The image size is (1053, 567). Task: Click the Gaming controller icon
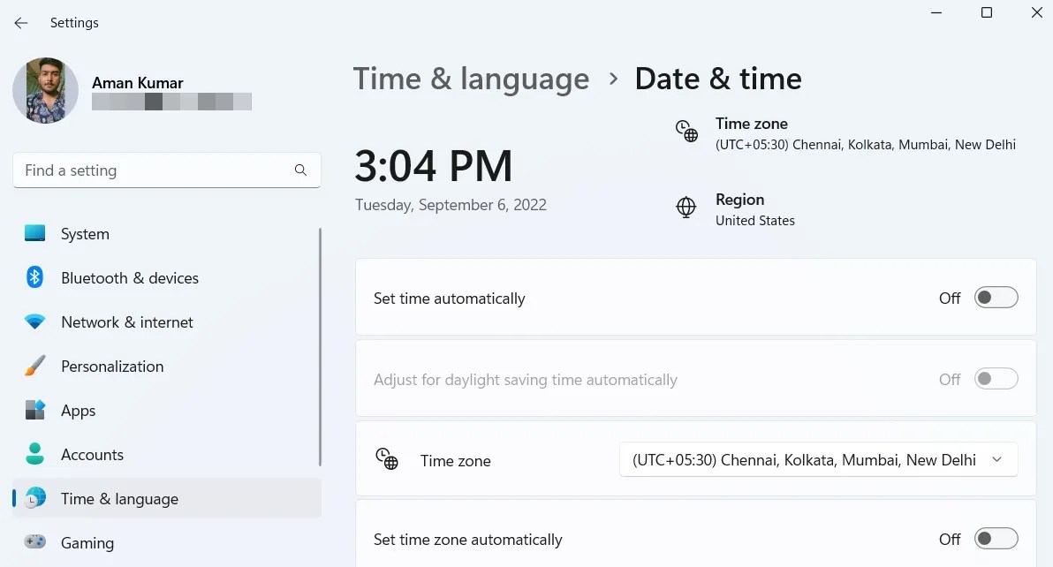(35, 542)
